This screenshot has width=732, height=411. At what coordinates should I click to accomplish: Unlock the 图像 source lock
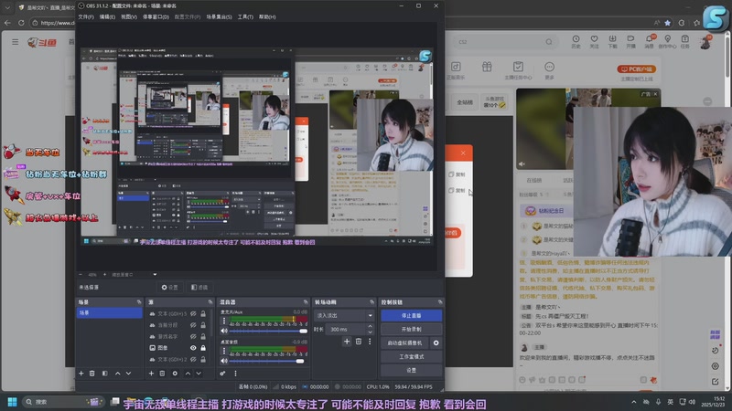[203, 348]
